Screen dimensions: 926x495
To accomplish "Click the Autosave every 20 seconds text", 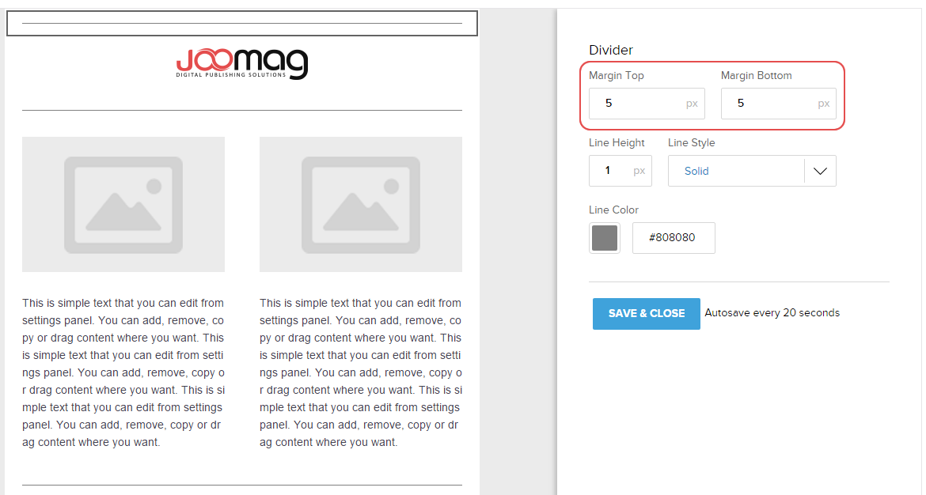I will (772, 313).
